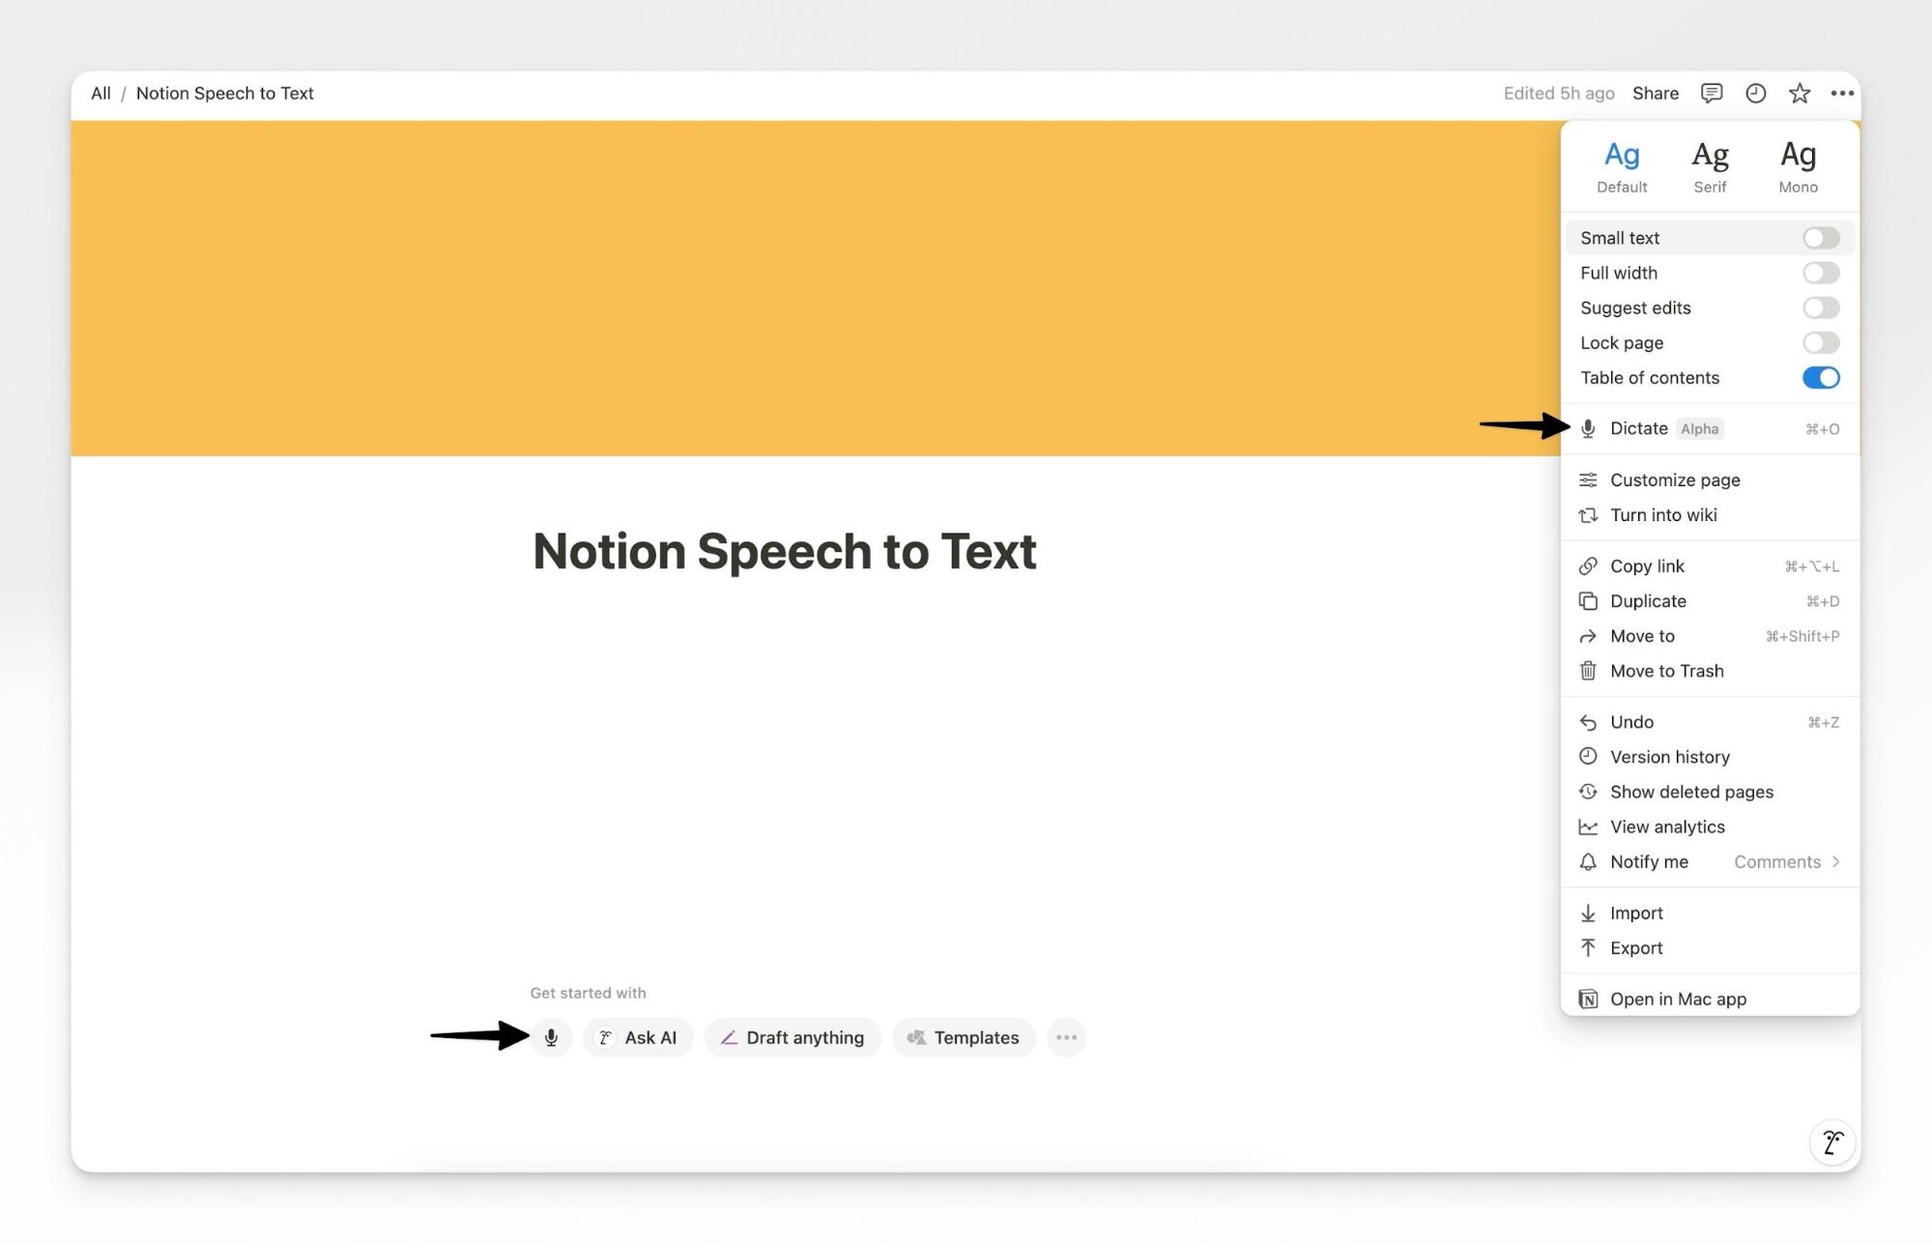
Task: Enable Small text
Action: (1820, 237)
